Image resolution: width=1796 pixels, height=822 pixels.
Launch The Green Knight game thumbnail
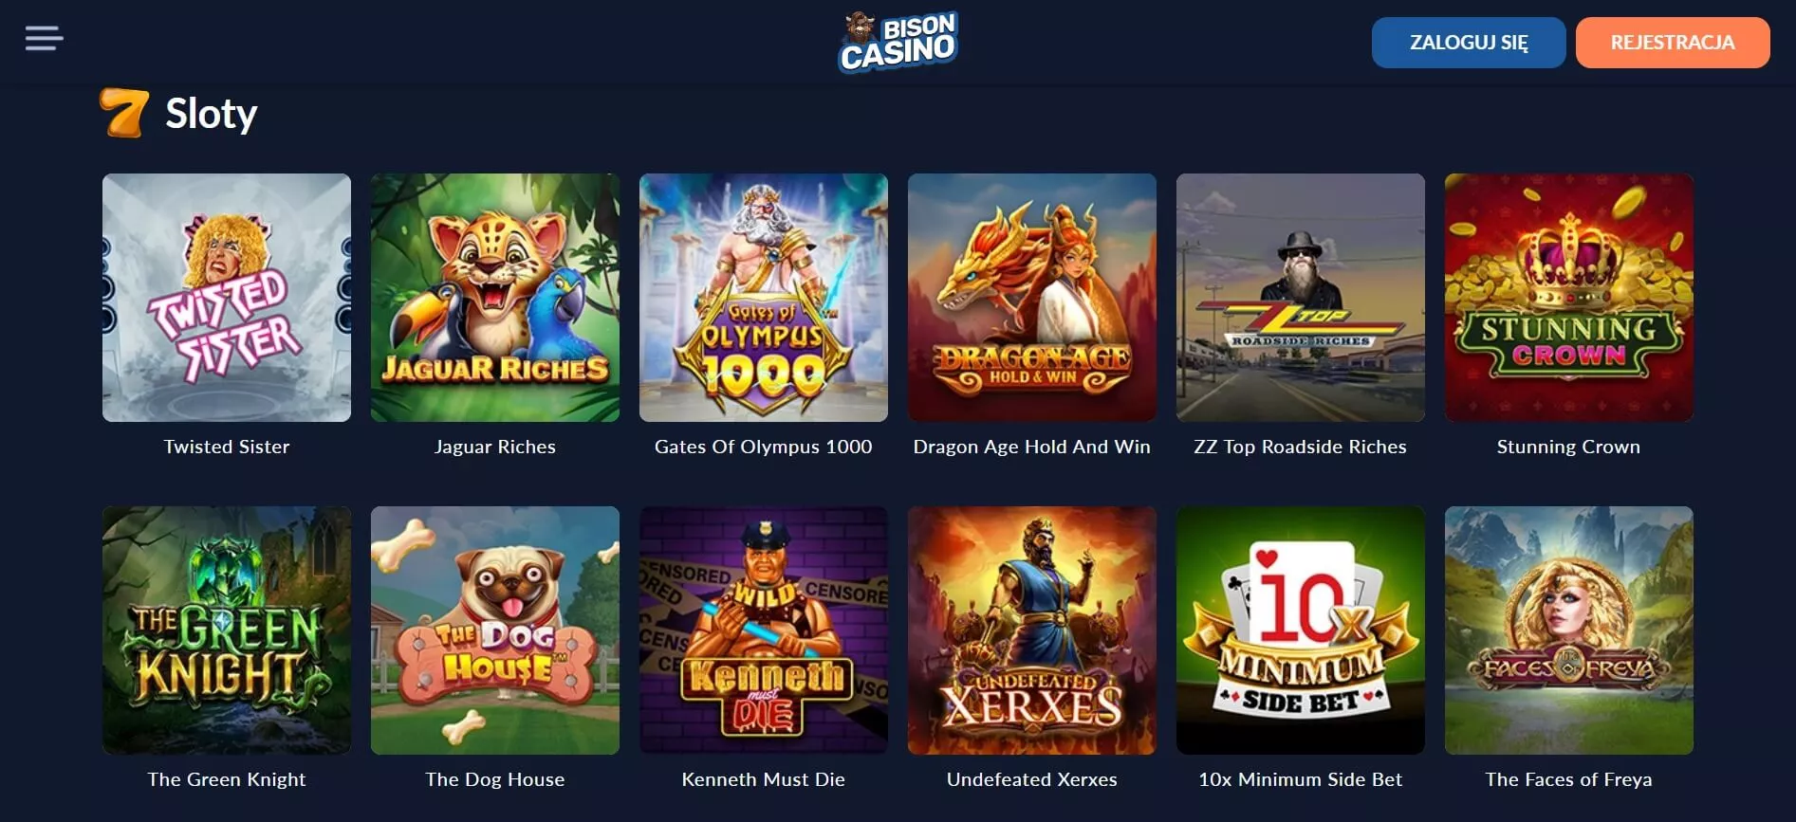227,630
